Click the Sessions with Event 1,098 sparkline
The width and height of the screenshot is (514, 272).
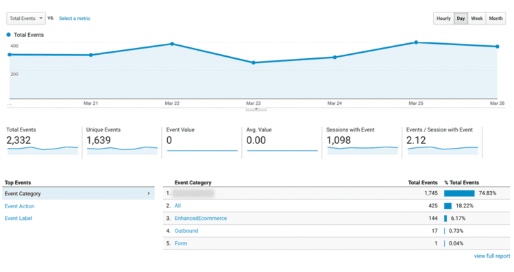(x=363, y=151)
